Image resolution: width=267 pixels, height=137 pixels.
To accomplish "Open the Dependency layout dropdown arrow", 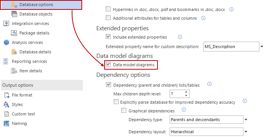I will [x=246, y=132].
